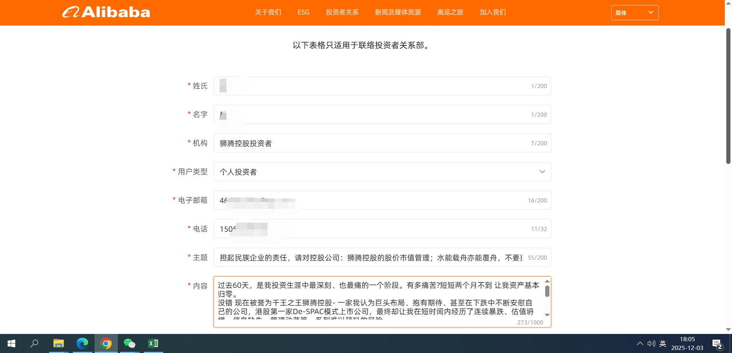
Task: Open the 关于我们 menu
Action: coord(268,12)
